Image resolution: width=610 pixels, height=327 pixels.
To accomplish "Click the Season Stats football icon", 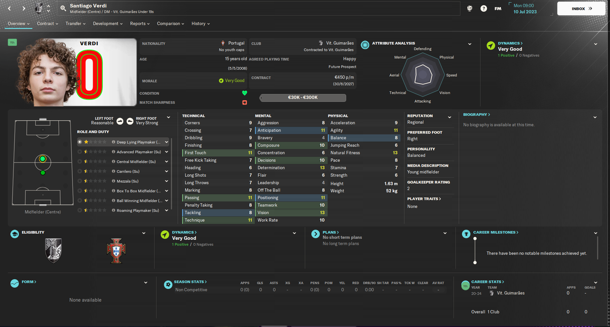I will click(168, 285).
